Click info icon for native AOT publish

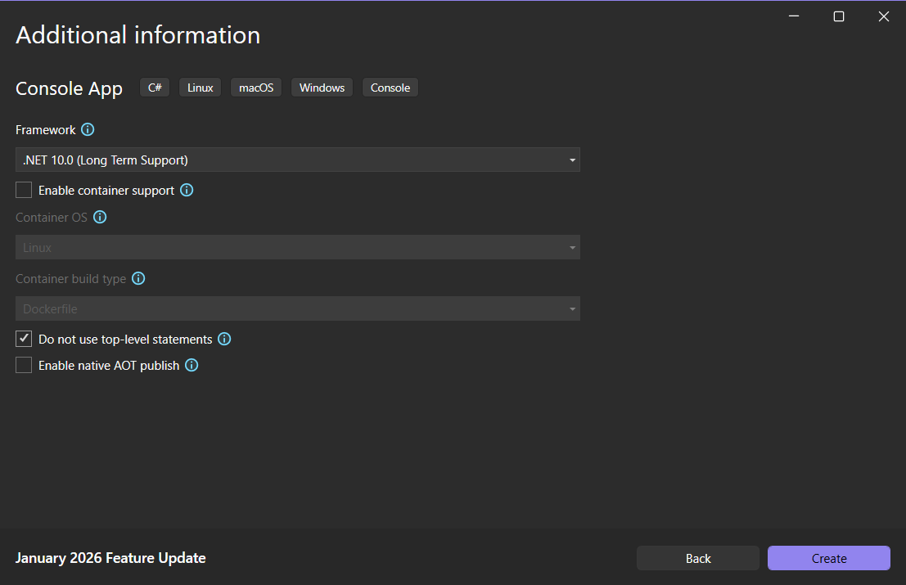point(192,366)
